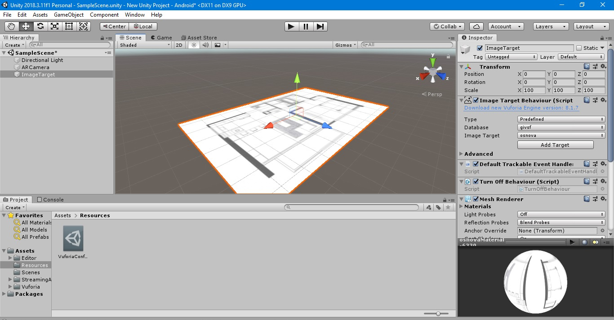Disable the Default Trackable Event Handler checkbox
Image resolution: width=614 pixels, height=320 pixels.
click(476, 164)
